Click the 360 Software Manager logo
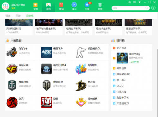 point(6,6)
